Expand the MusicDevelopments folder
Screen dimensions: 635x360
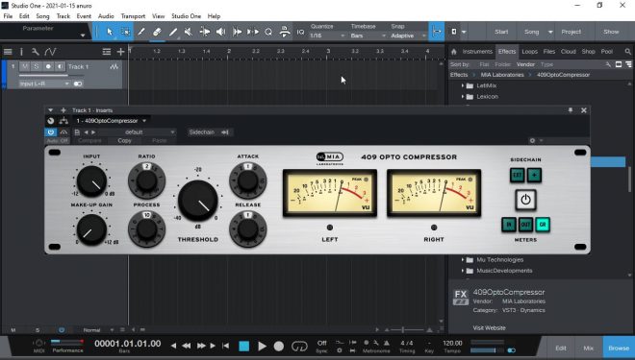pyautogui.click(x=463, y=271)
